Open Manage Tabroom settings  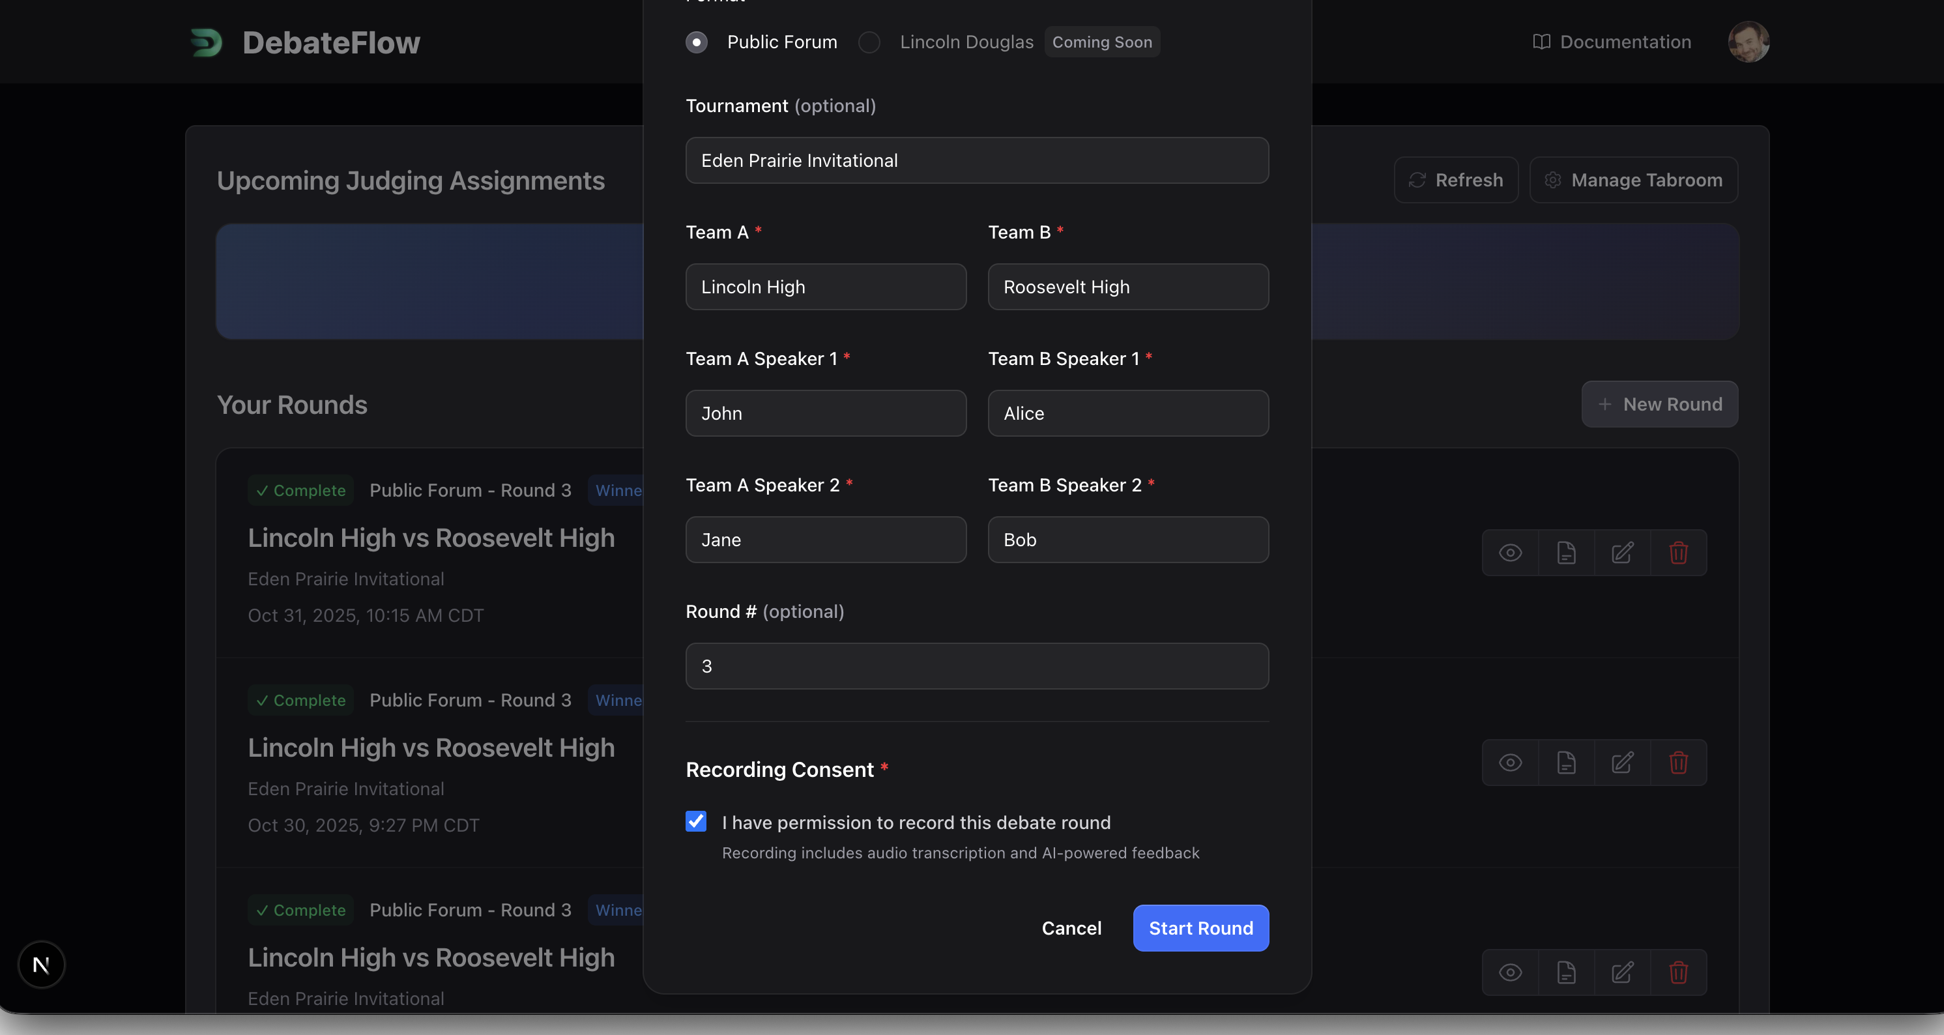pos(1633,180)
